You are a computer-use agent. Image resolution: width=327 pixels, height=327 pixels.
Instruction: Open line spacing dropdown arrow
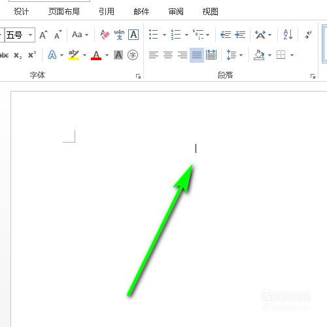pos(241,55)
